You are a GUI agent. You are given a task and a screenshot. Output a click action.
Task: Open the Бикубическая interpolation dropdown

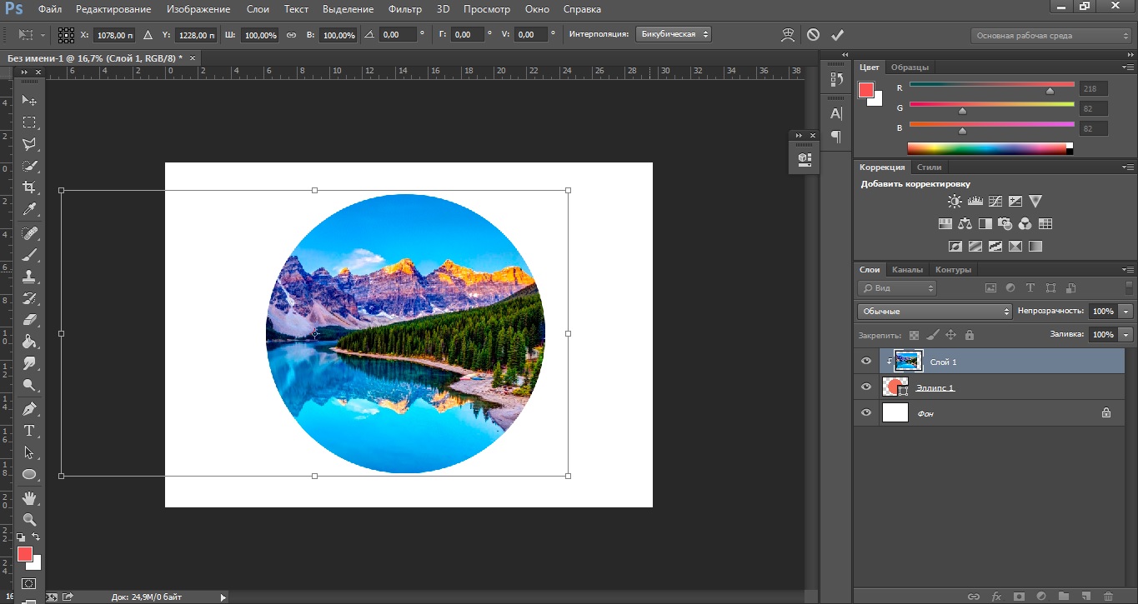(x=673, y=35)
